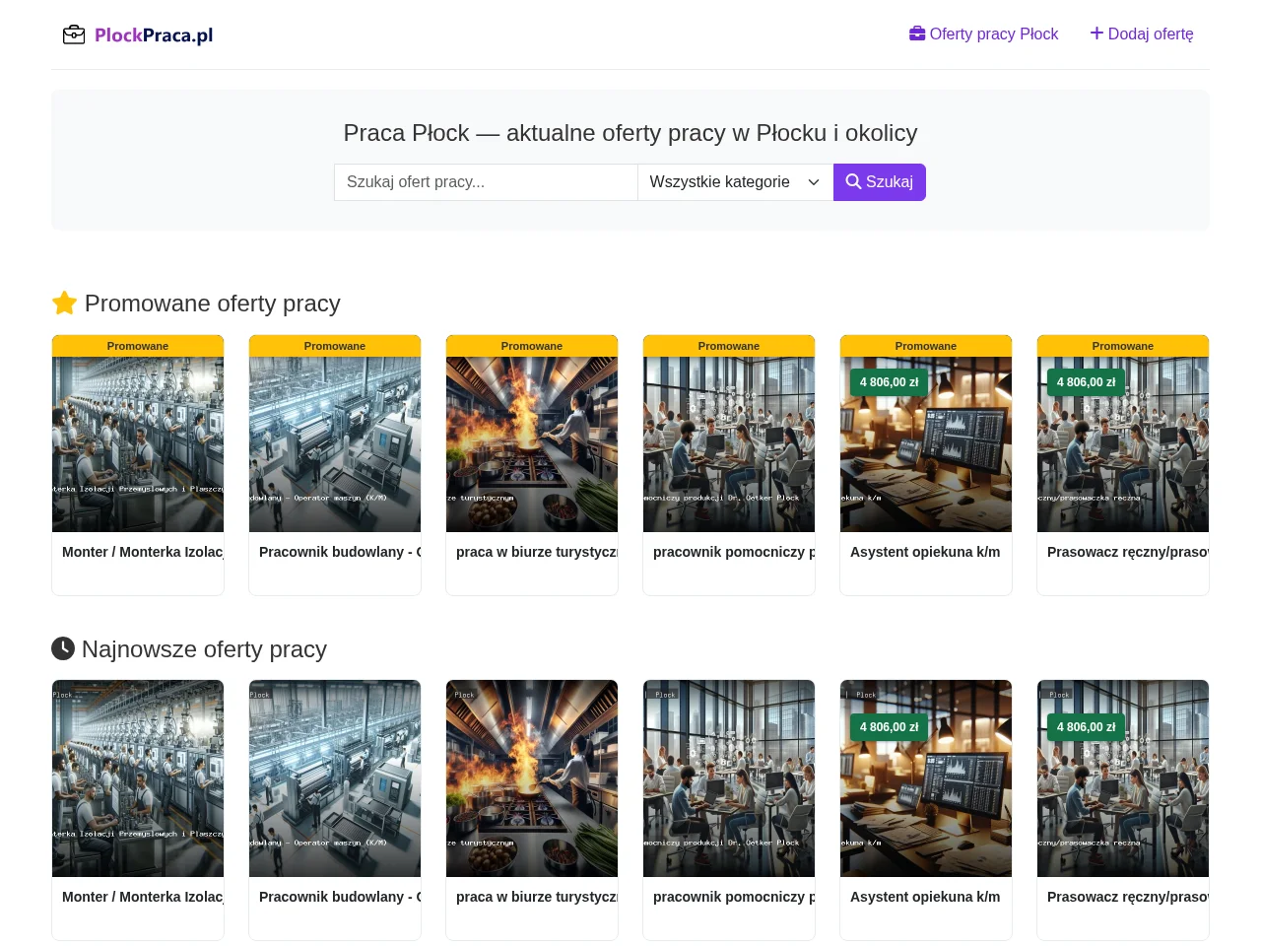Open newest Pracownik budowlany image
Viewport: 1261px width, 946px height.
[335, 778]
